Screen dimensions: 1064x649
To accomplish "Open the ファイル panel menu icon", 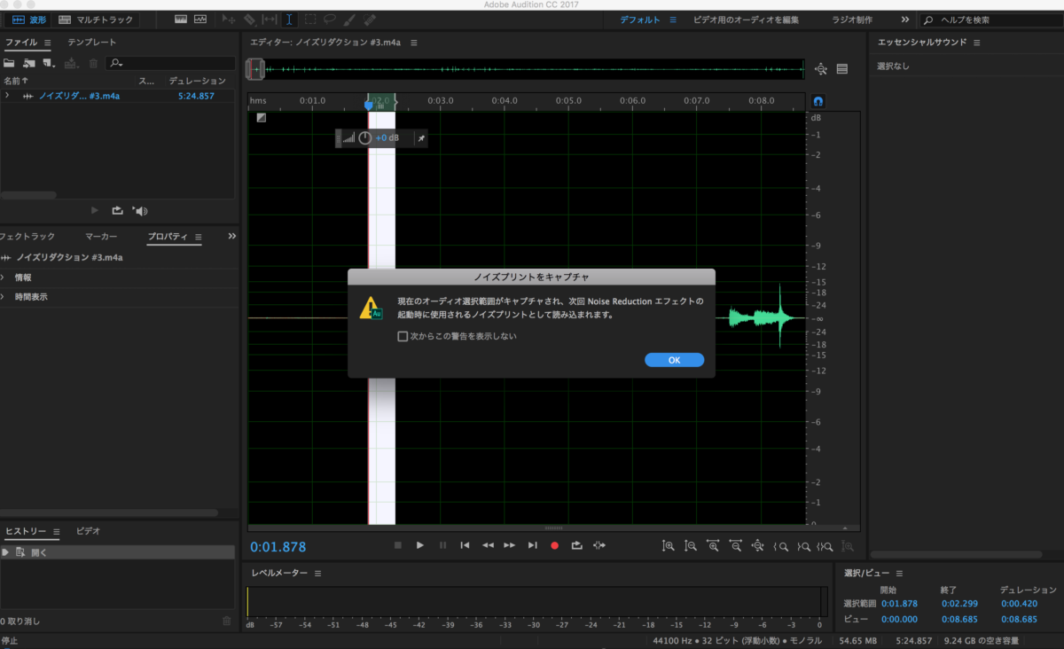I will pyautogui.click(x=47, y=43).
